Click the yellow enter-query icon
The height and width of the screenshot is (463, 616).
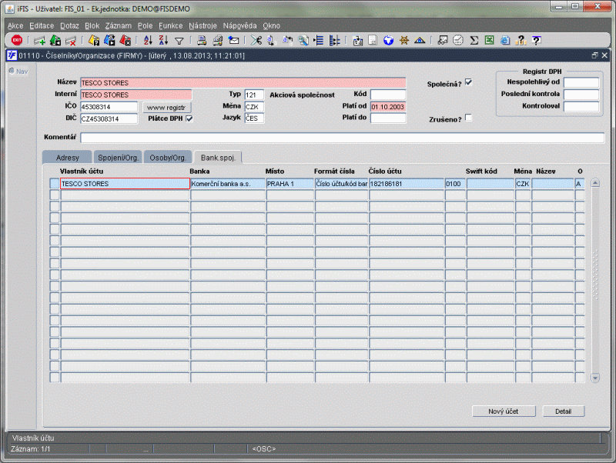94,41
